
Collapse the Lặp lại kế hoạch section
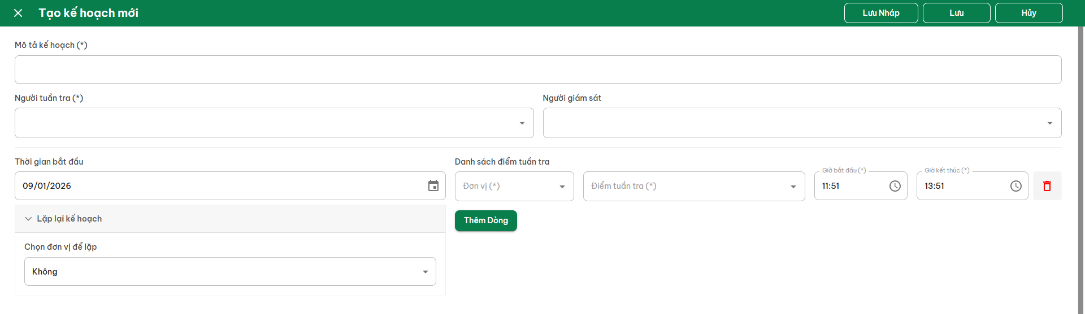[x=28, y=219]
